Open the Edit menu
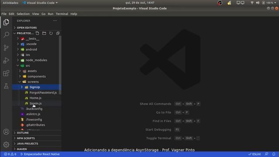The image size is (279, 157). click(x=12, y=14)
